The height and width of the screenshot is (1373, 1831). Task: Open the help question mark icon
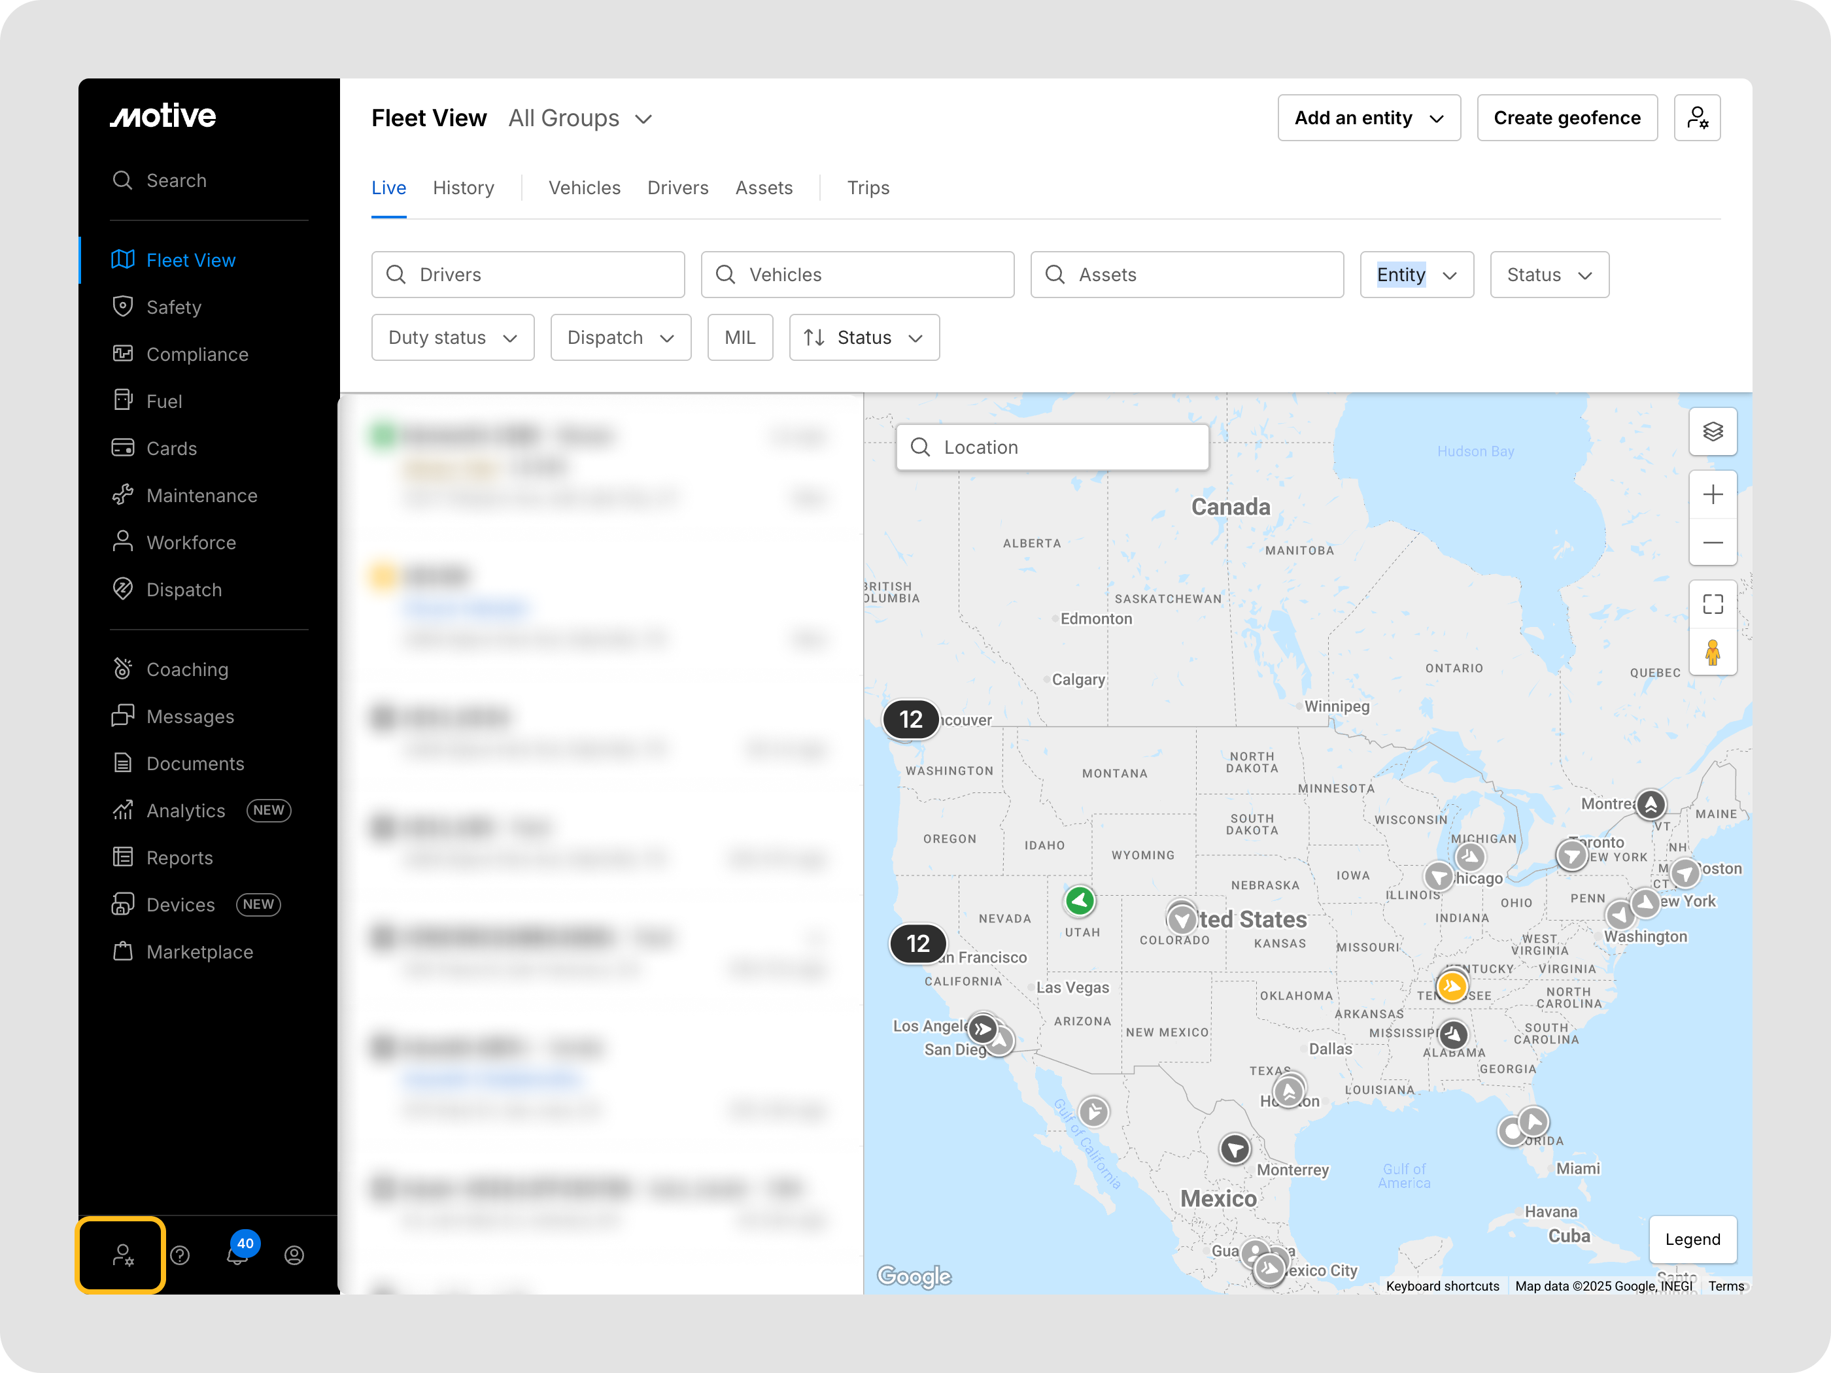(180, 1255)
